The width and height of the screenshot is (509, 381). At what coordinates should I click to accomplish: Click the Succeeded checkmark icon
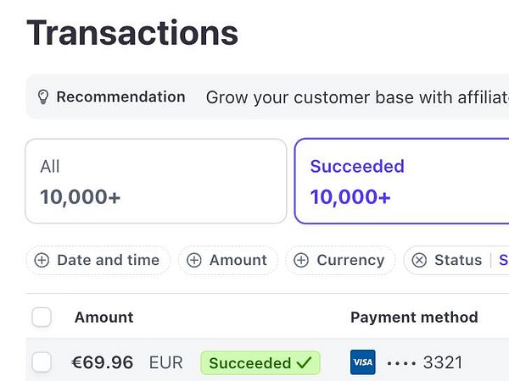(x=304, y=363)
